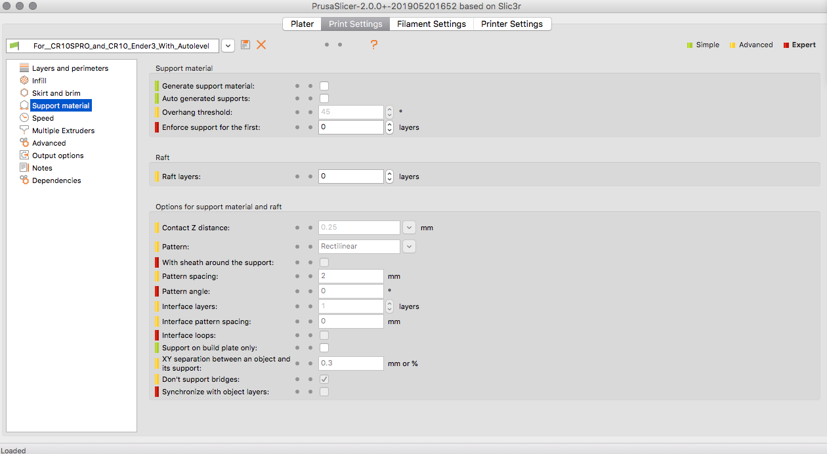Screen dimensions: 827x454
Task: Enable Auto generated supports
Action: tap(324, 98)
